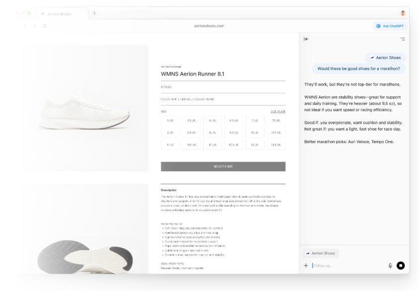The image size is (419, 291).
Task: Click the Aerion Shoes context chip above the input
Action: pyautogui.click(x=320, y=253)
